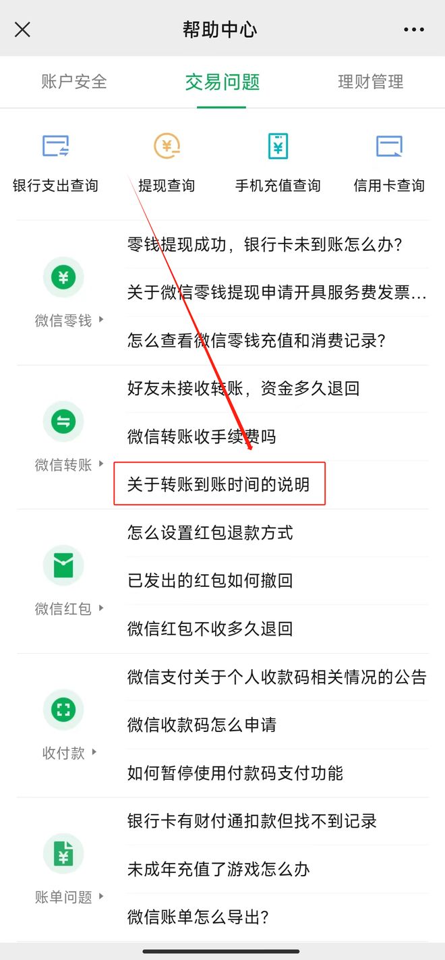
Task: Switch to the 账户安全 tab
Action: 74,82
